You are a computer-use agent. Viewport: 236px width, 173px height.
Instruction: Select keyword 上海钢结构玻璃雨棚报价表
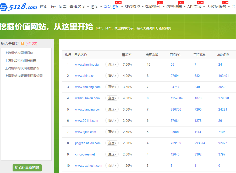tap(24, 76)
